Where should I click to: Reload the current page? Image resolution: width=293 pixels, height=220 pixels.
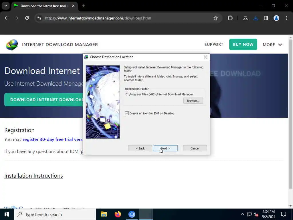click(x=27, y=18)
